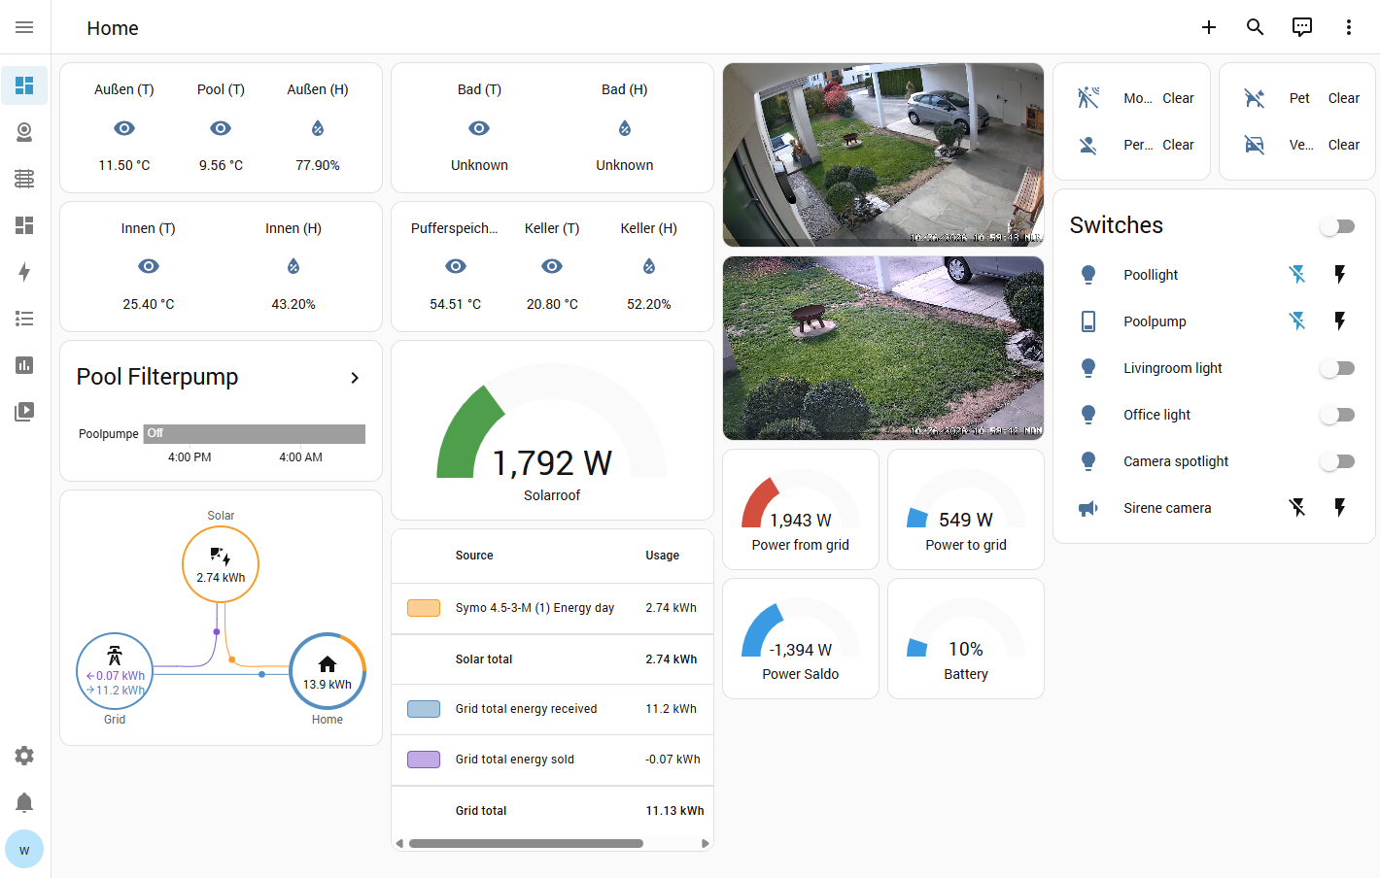The height and width of the screenshot is (878, 1380).
Task: Open the Logbook list icon in sidebar
Action: point(24,319)
